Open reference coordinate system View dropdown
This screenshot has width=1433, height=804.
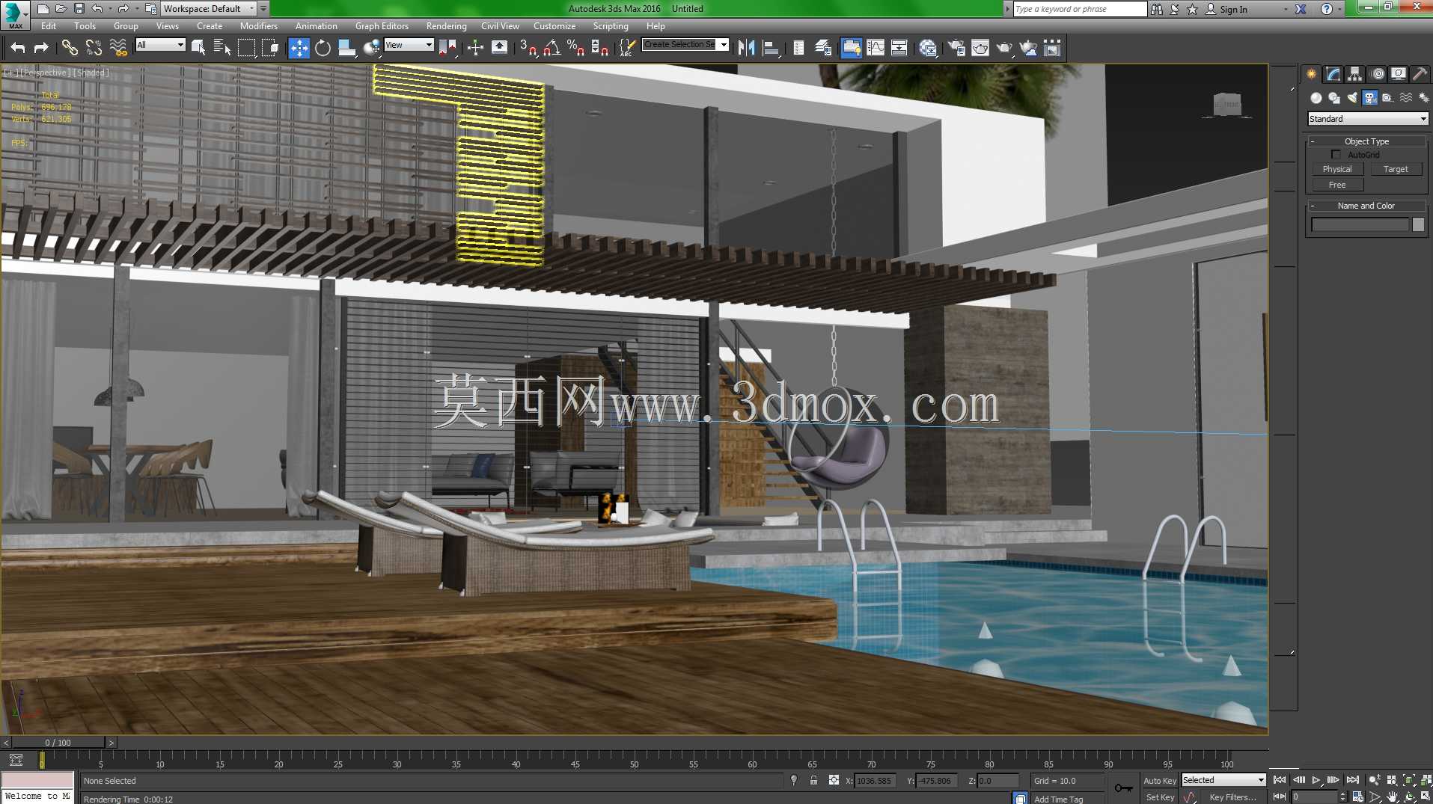coord(409,45)
